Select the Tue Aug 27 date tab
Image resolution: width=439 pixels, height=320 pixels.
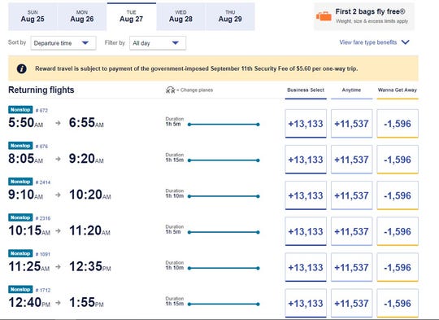coord(132,16)
